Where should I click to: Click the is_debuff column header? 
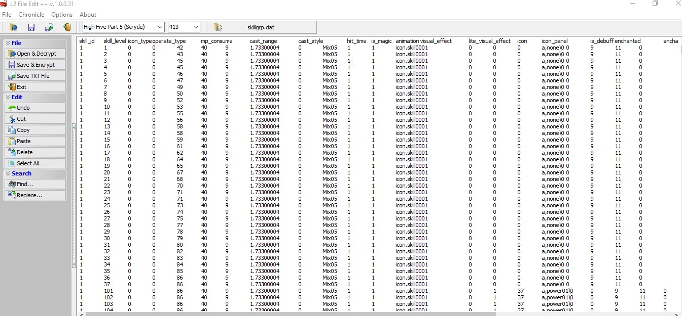point(602,41)
